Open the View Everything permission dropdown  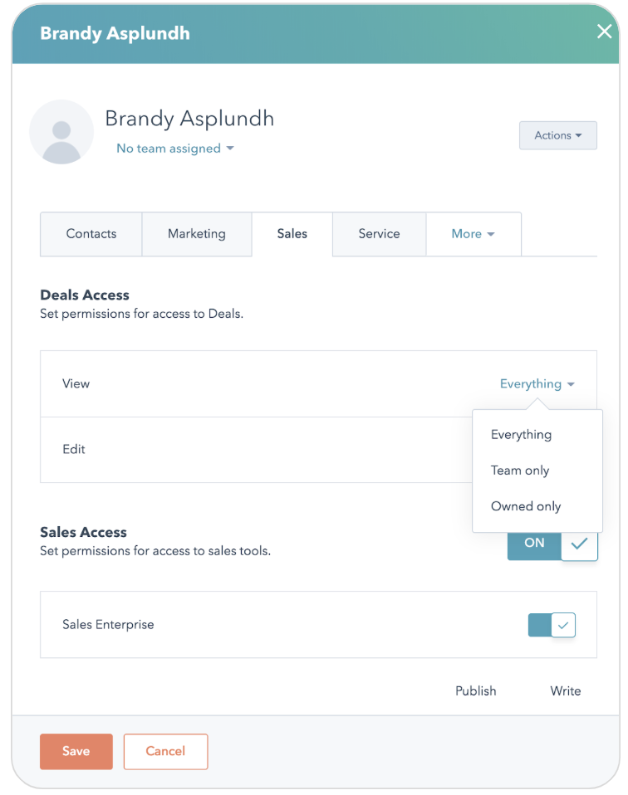click(537, 384)
